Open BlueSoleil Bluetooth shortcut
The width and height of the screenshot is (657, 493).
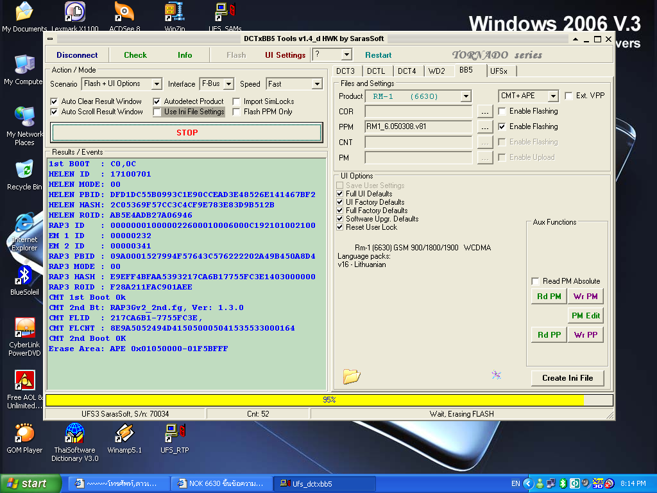click(24, 281)
